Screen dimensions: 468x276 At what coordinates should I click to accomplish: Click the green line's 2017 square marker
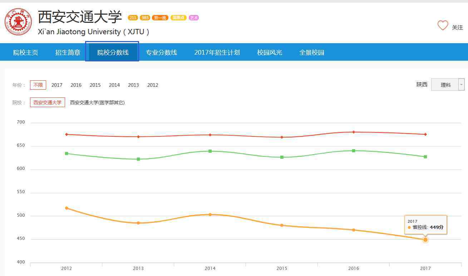tap(425, 157)
